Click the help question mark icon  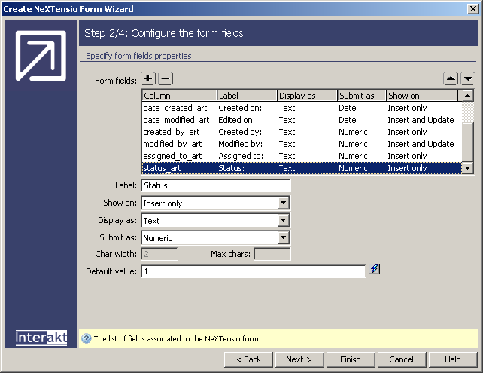tap(87, 338)
